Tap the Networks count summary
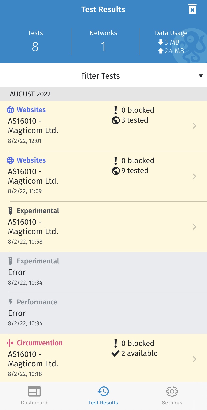Screen dimensions: 207x410 coord(103,42)
